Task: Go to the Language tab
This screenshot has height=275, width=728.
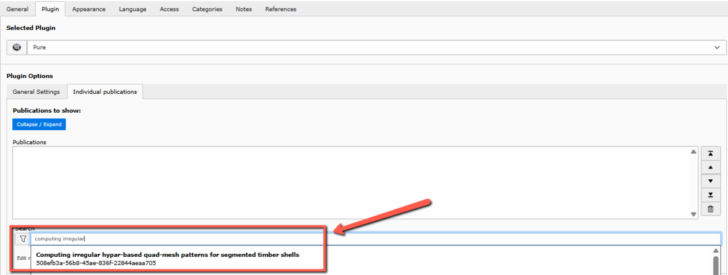Action: [132, 9]
